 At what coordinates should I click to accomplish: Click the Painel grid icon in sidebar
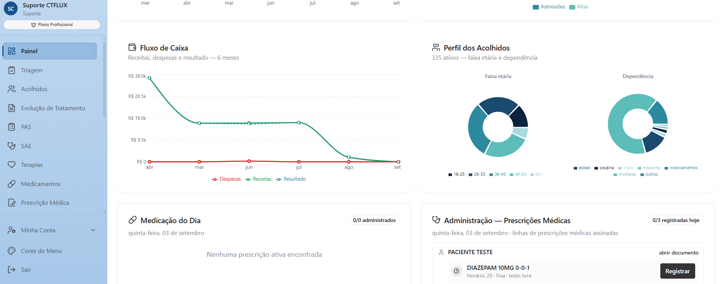click(x=11, y=51)
